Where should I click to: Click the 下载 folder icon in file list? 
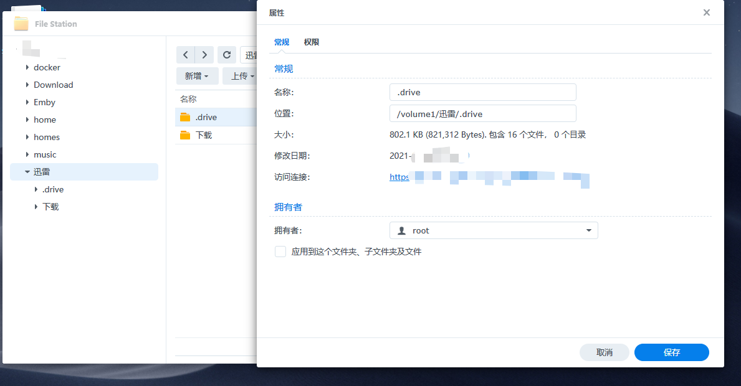(x=185, y=135)
